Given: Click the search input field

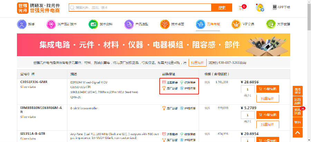Looking at the screenshot, I should click(140, 8).
